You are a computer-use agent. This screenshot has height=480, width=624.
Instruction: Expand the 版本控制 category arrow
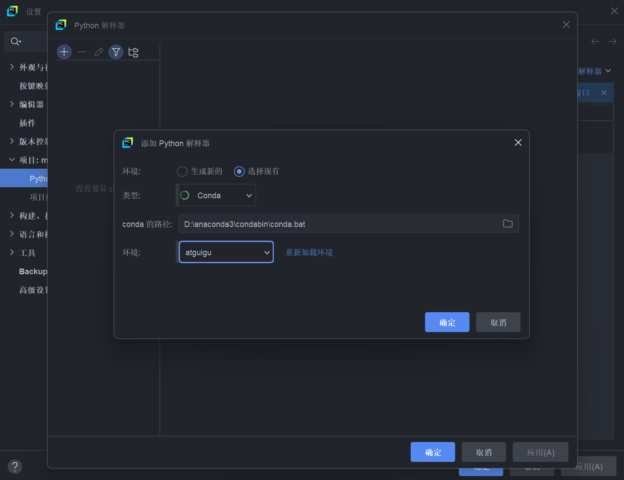pyautogui.click(x=12, y=141)
